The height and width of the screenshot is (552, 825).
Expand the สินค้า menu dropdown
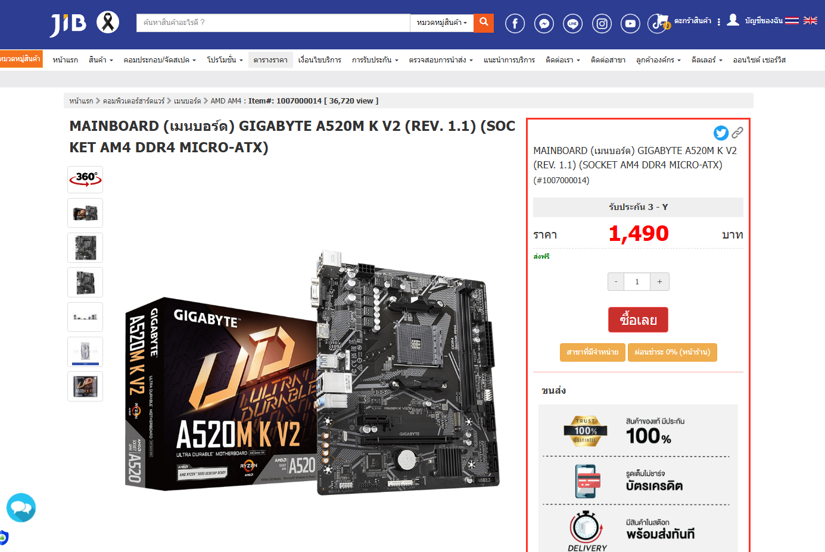[x=101, y=59]
